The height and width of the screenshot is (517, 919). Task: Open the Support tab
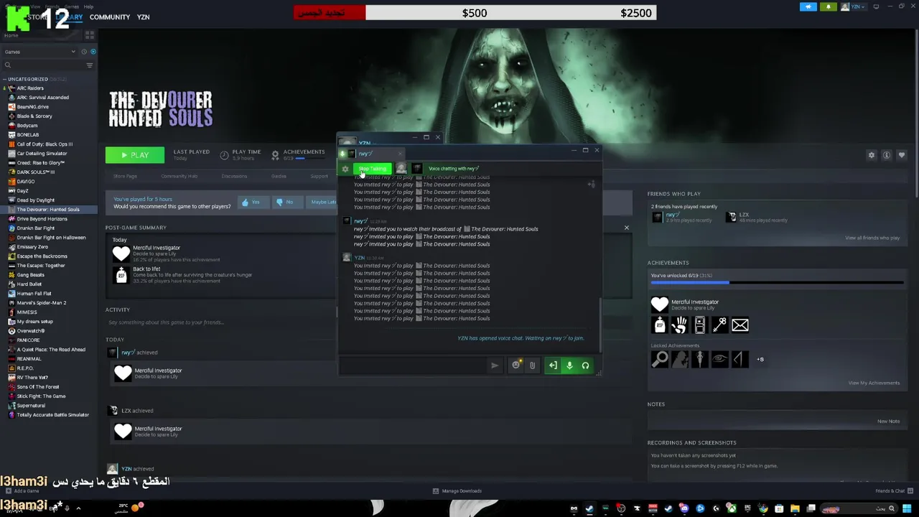tap(319, 176)
